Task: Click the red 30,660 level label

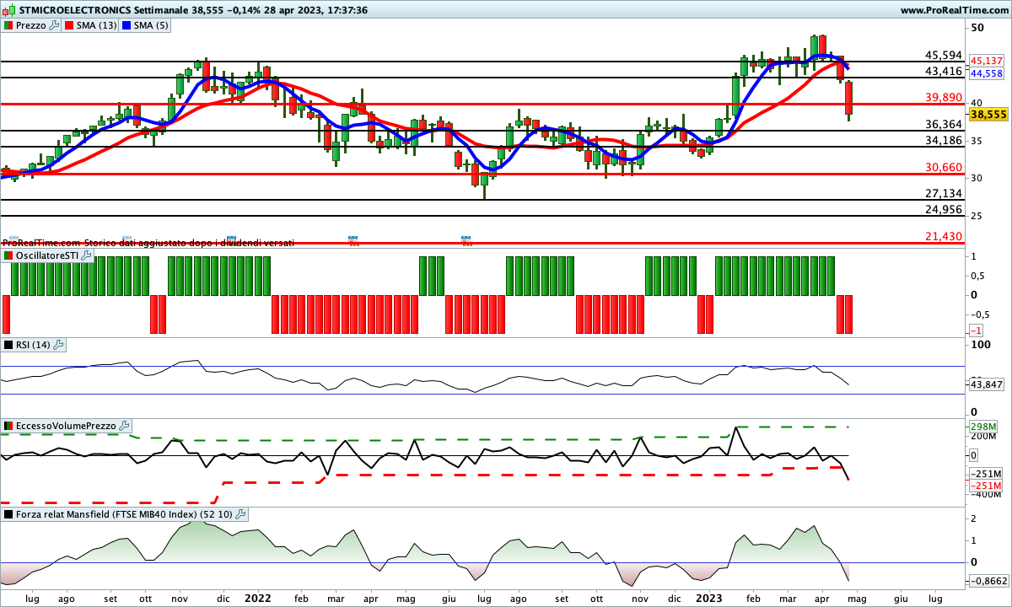Action: pos(944,167)
